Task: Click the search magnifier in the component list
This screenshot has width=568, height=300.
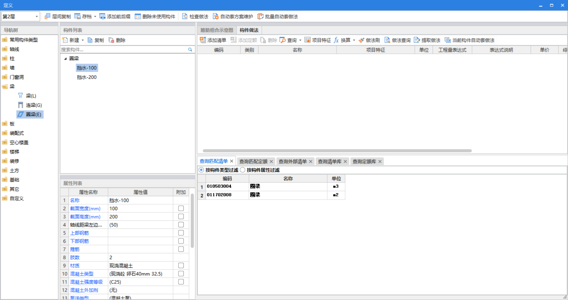Action: (x=190, y=49)
